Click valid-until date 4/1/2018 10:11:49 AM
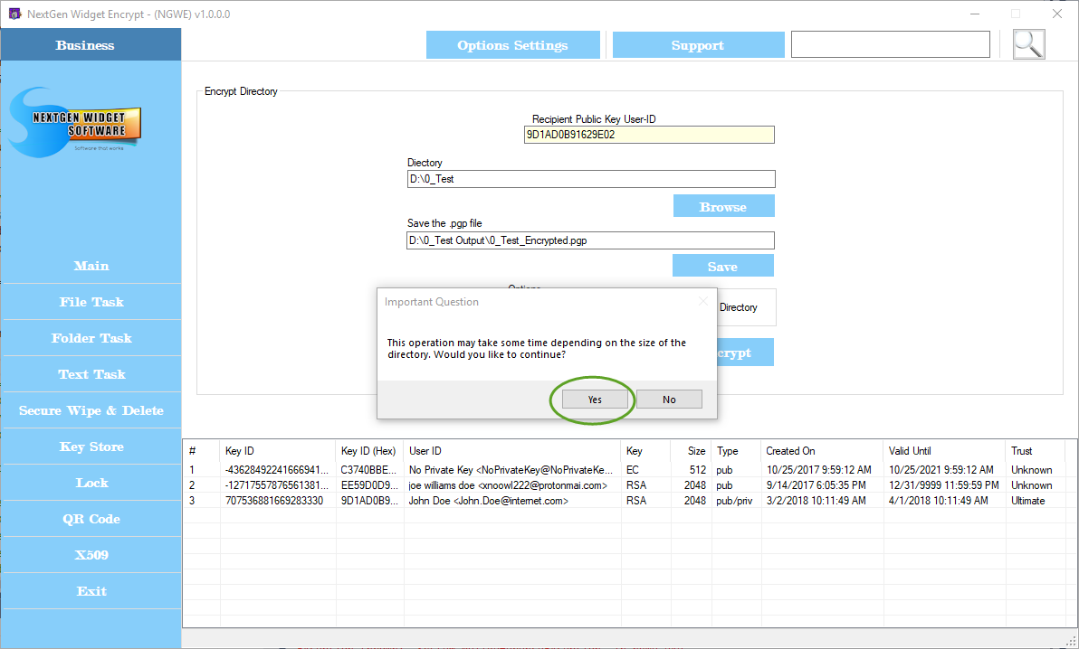This screenshot has height=649, width=1079. tap(938, 501)
